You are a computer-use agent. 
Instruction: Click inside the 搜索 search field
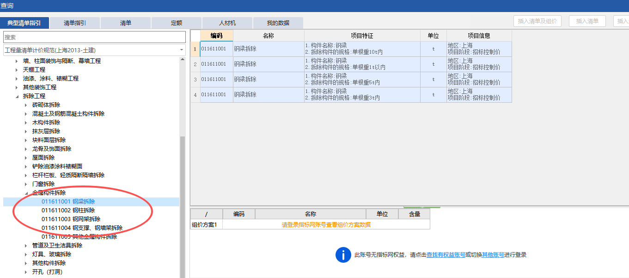(92, 37)
